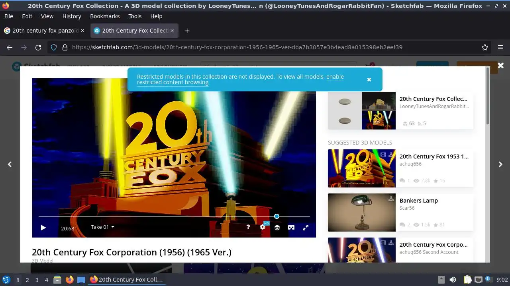Go to previous model in collection
This screenshot has width=510, height=286.
coord(10,164)
